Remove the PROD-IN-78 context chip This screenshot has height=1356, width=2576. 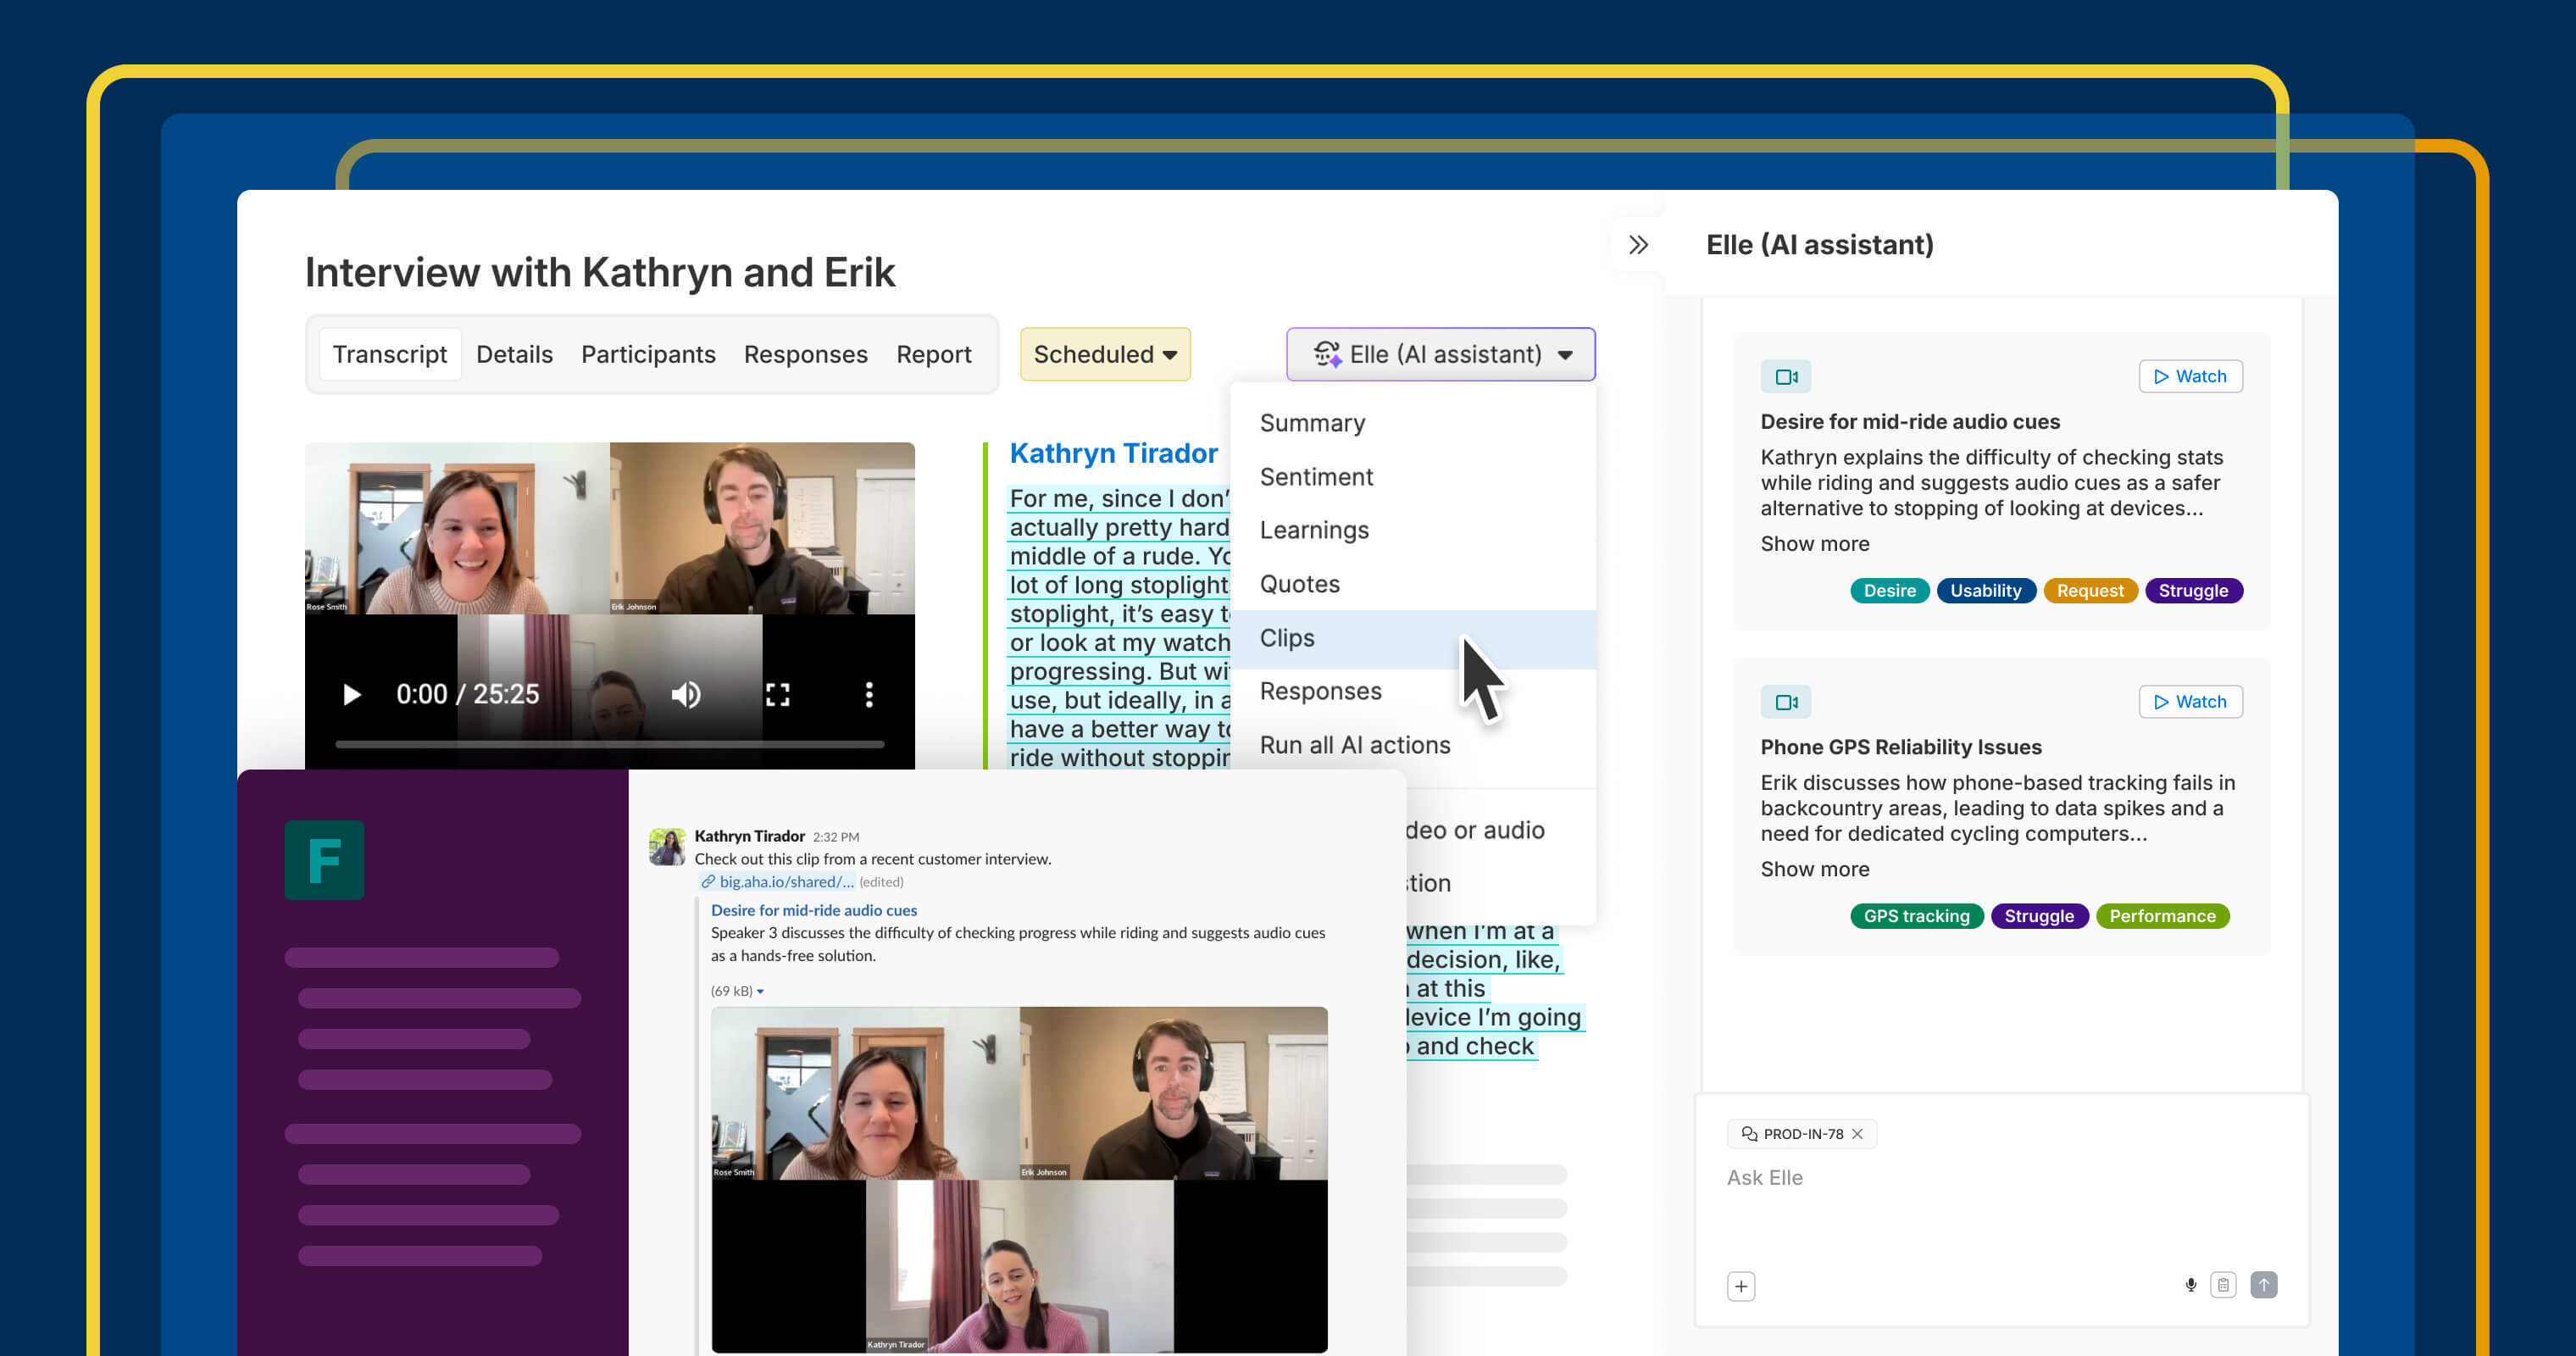pyautogui.click(x=1857, y=1134)
